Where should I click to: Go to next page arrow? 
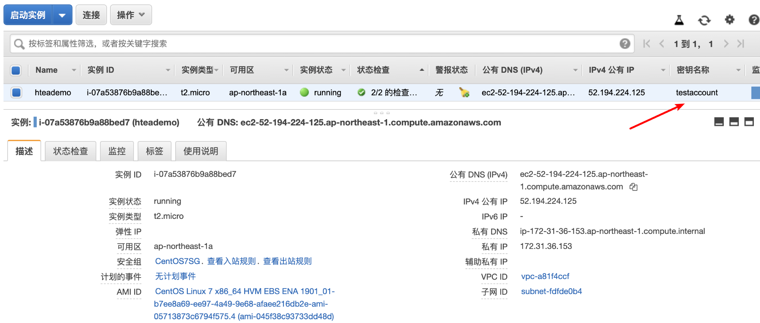726,44
